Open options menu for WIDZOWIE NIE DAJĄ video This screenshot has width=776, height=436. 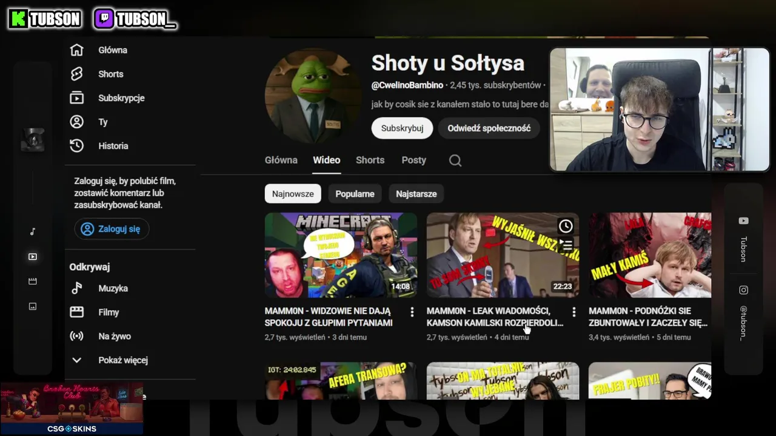click(412, 312)
